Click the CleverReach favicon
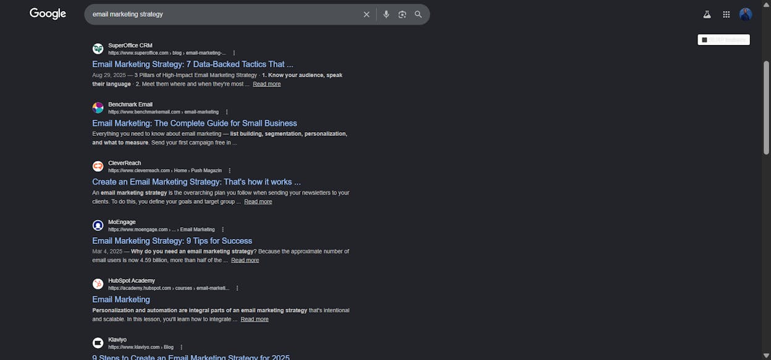The height and width of the screenshot is (360, 771). 98,167
